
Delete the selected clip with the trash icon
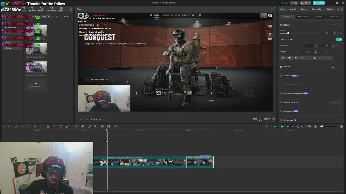coord(48,126)
